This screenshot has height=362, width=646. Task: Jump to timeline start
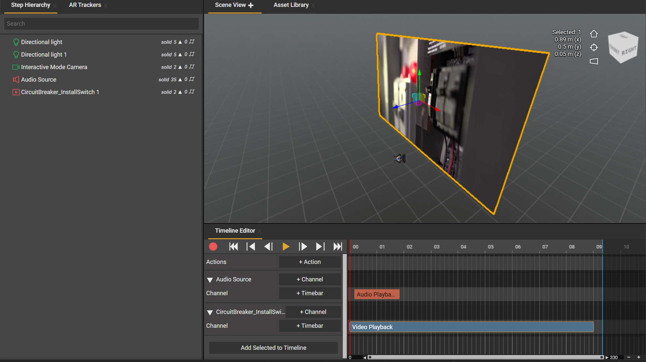point(234,246)
